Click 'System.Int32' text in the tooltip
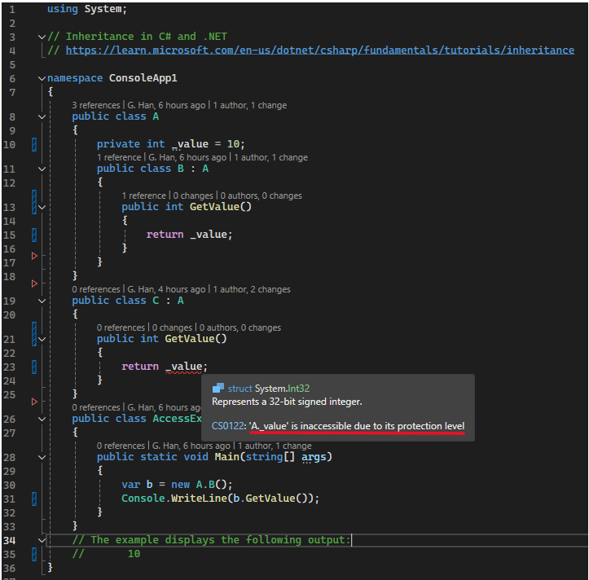589x580 pixels. coord(282,388)
